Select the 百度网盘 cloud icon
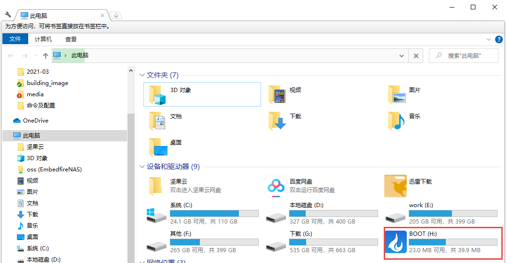 click(276, 186)
